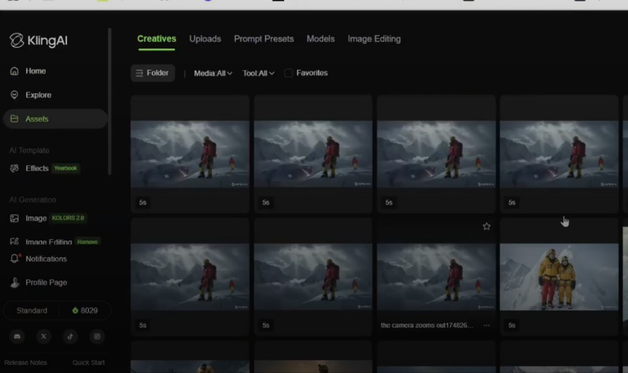Open the TikTok social icon
This screenshot has height=373, width=628.
(x=70, y=337)
